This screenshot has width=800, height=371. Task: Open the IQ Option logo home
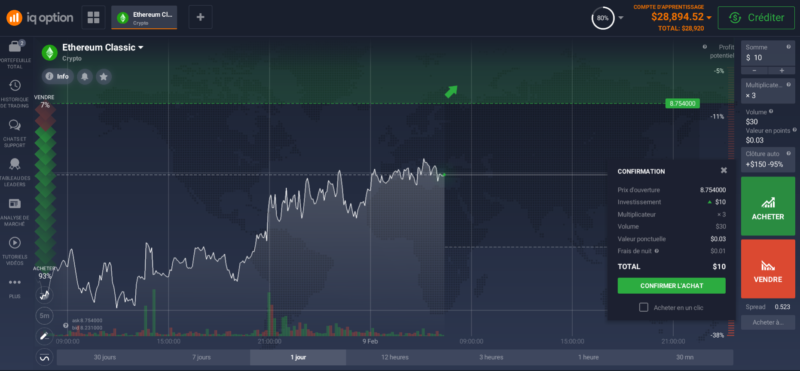[x=40, y=18]
